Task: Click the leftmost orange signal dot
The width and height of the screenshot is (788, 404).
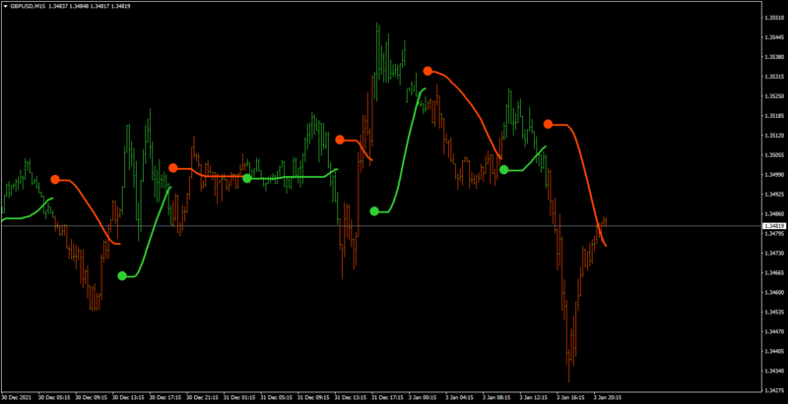Action: (55, 179)
